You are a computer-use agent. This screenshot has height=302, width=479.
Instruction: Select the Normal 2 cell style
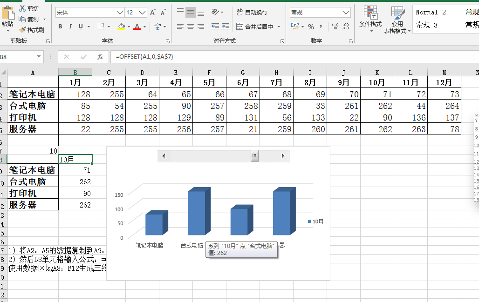click(431, 13)
